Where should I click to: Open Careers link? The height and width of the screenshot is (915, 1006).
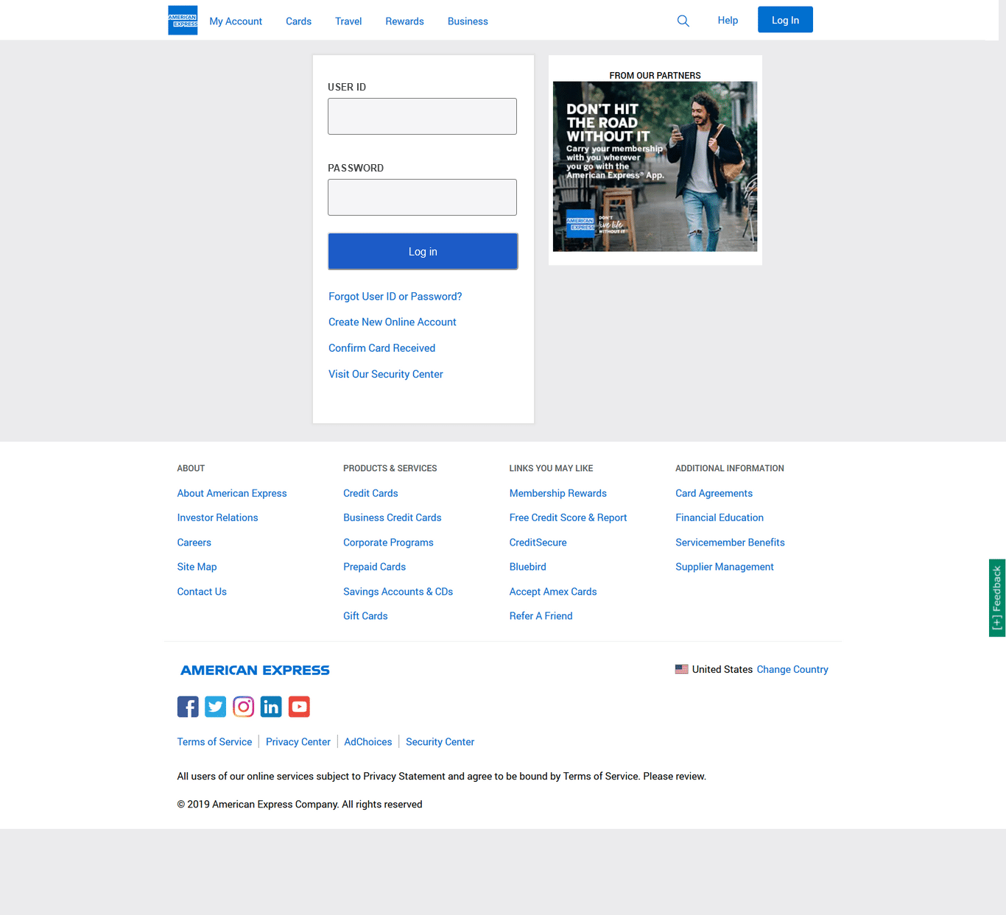(x=194, y=543)
